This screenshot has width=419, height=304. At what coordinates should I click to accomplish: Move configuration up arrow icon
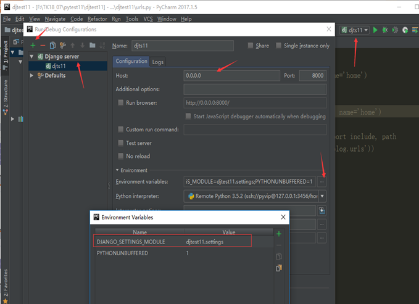click(x=73, y=46)
